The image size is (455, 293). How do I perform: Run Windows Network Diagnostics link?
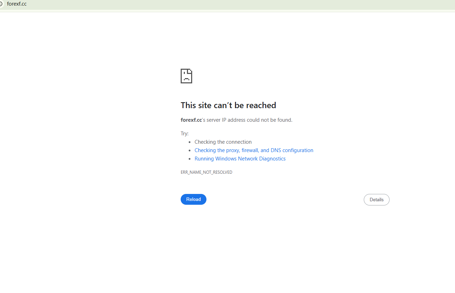click(240, 159)
